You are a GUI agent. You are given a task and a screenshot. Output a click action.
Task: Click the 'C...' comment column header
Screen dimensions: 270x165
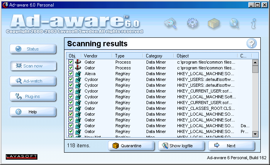245,56
